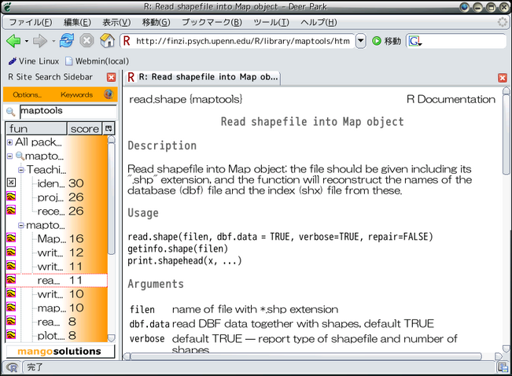
Task: Open the URL history dropdown arrow
Action: coord(361,41)
